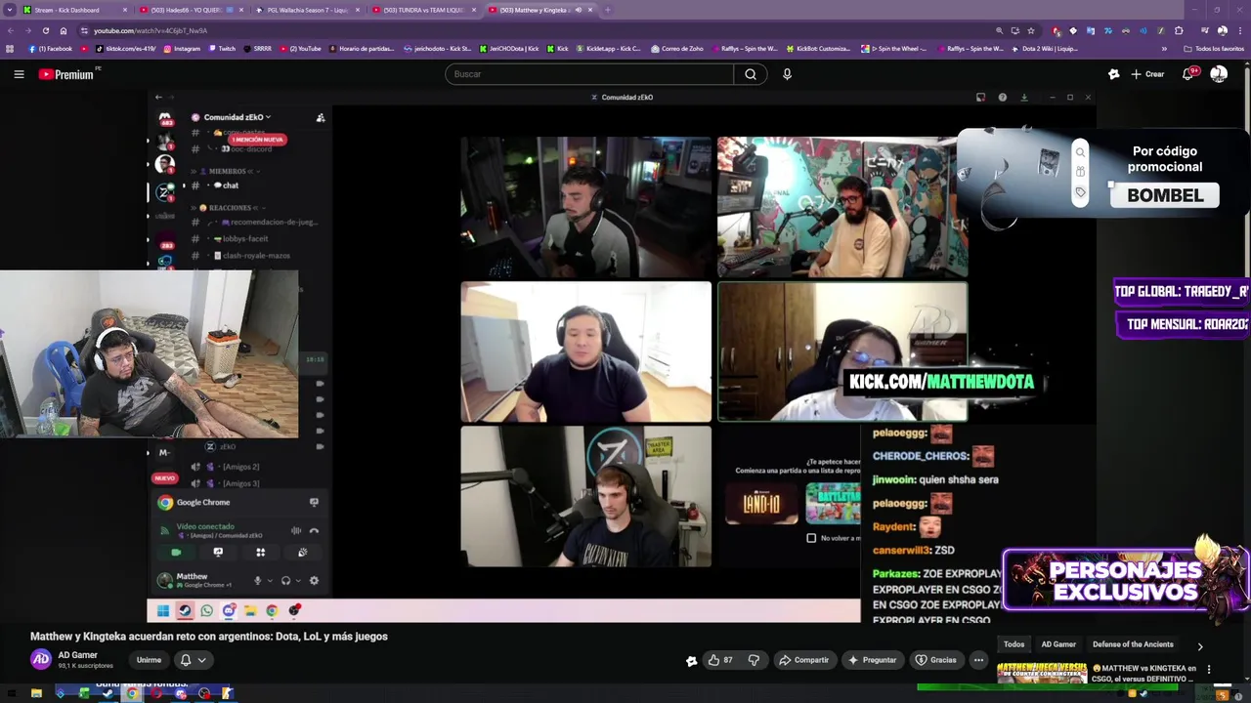Open the AD Gamer channel name link
1251x703 pixels.
77,655
